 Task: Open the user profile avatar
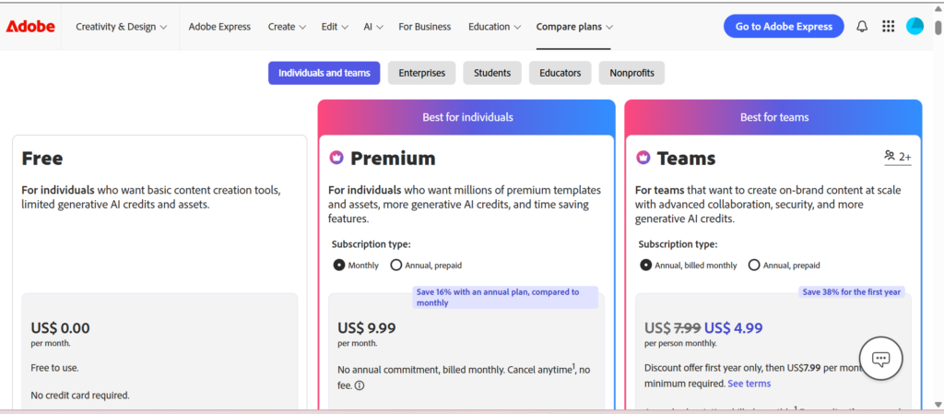click(x=914, y=27)
